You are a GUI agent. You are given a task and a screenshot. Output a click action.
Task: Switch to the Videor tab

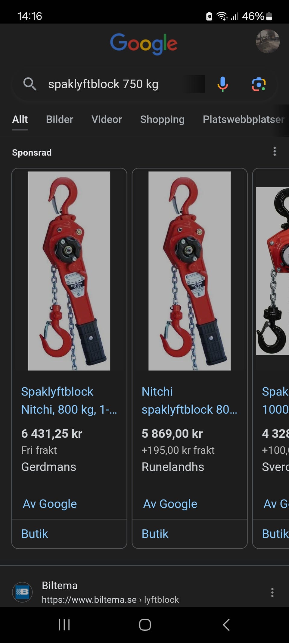click(x=107, y=119)
